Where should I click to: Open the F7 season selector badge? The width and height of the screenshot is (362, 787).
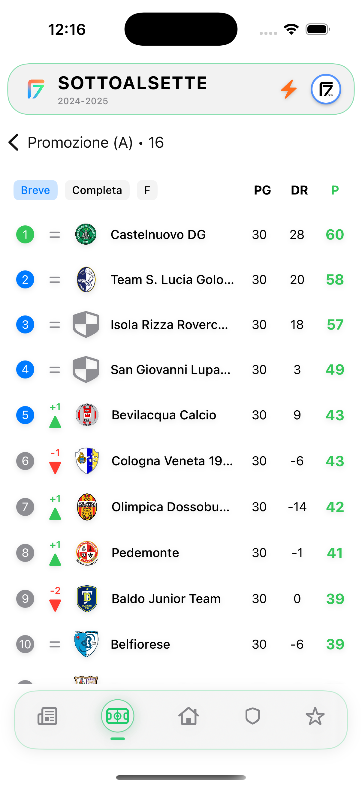326,89
